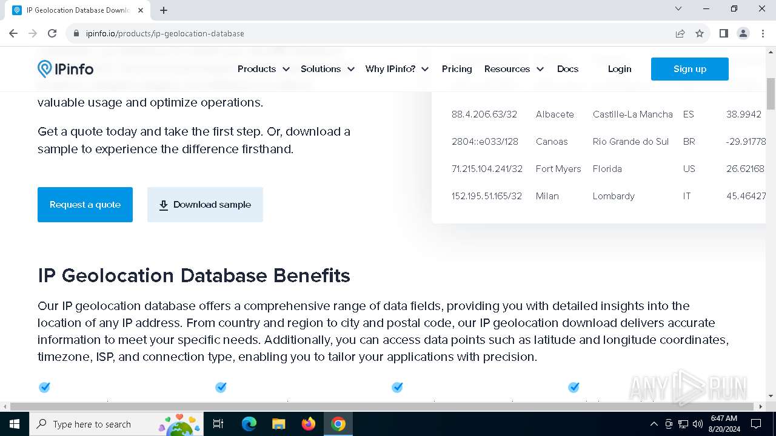Click the Fort Myers city cell
Screen dimensions: 776x436
point(558,169)
